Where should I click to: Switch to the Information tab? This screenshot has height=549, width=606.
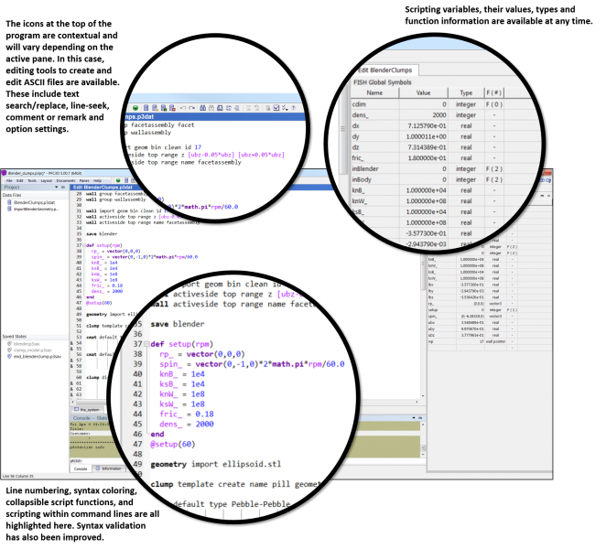[109, 469]
